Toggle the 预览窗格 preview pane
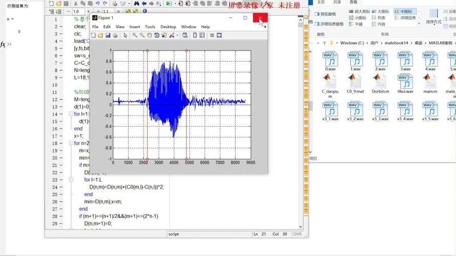Viewport: 456px width, 256px height. pos(325,14)
